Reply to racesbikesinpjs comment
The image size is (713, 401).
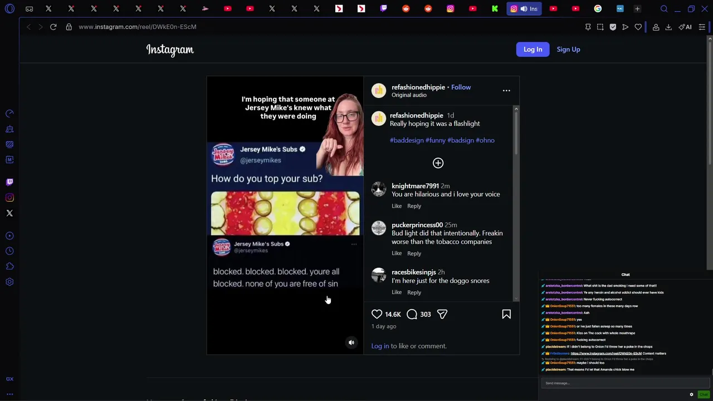point(414,292)
